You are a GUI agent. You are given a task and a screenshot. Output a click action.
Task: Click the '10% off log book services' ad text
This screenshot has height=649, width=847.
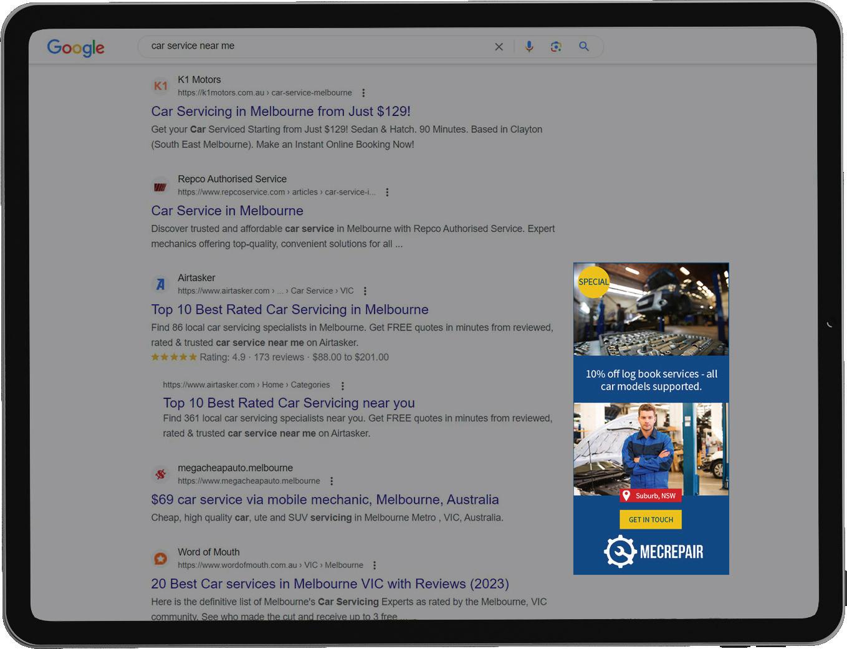click(x=651, y=380)
